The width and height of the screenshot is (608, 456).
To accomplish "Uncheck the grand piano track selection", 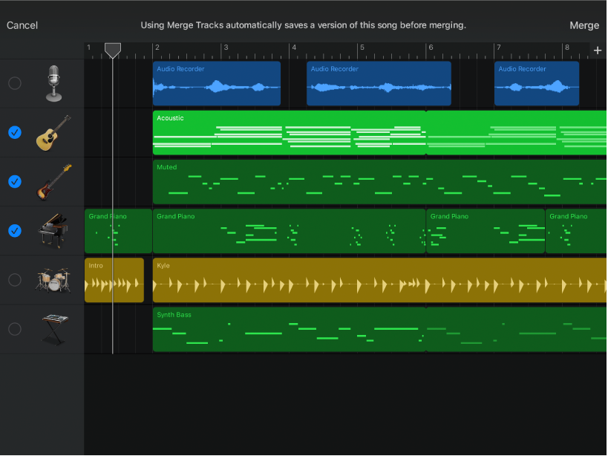I will [x=14, y=231].
